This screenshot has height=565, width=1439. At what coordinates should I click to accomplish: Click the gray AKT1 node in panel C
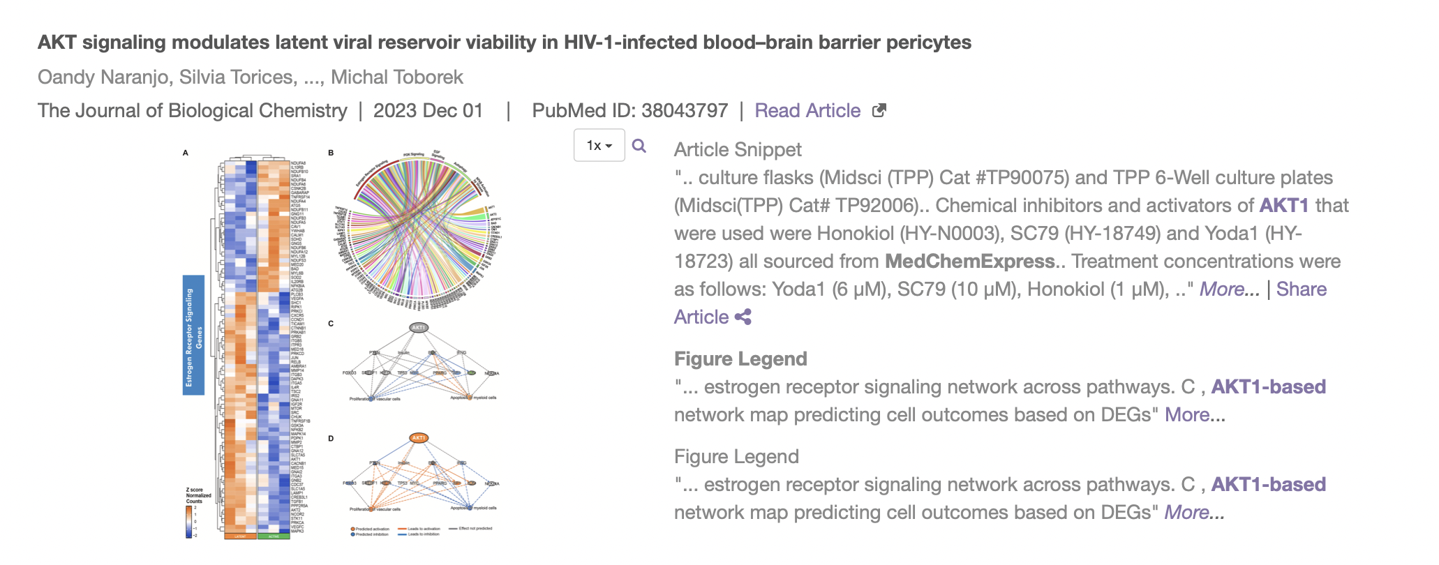click(419, 327)
